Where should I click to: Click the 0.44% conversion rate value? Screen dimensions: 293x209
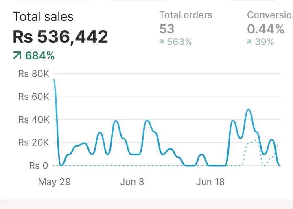[x=266, y=29]
